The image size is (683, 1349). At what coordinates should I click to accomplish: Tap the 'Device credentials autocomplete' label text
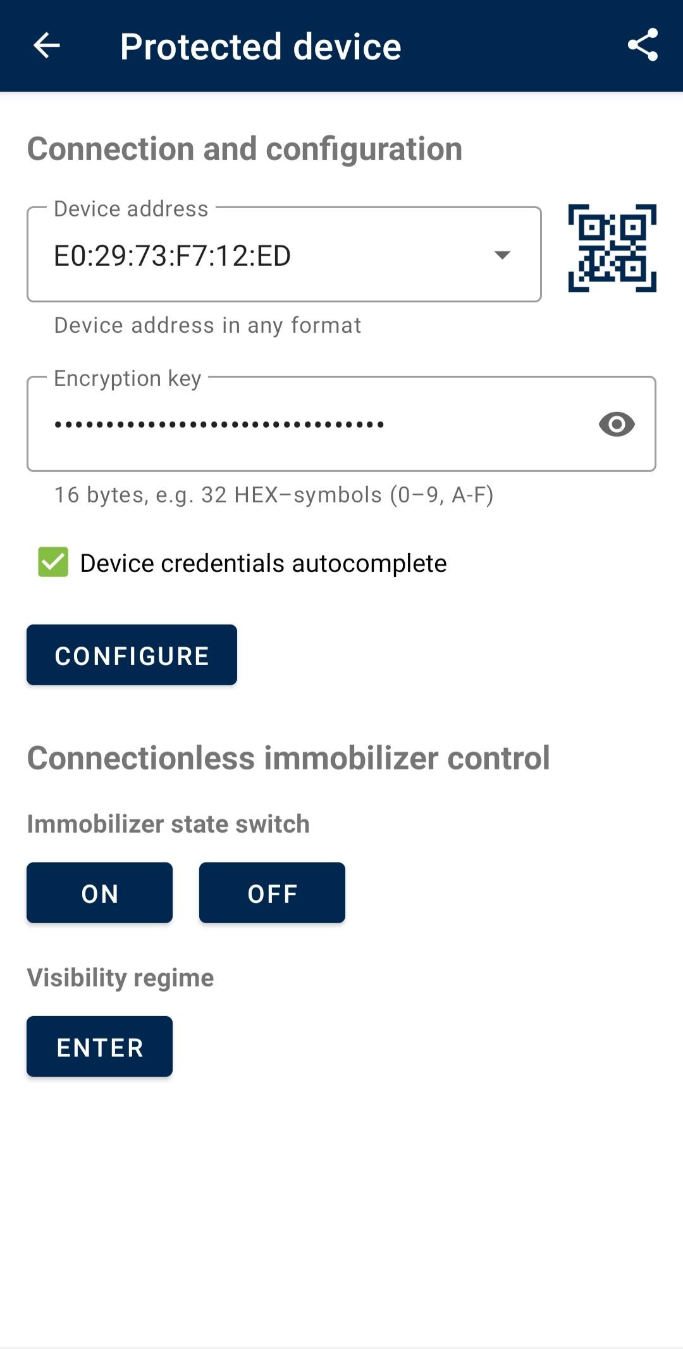tap(263, 563)
